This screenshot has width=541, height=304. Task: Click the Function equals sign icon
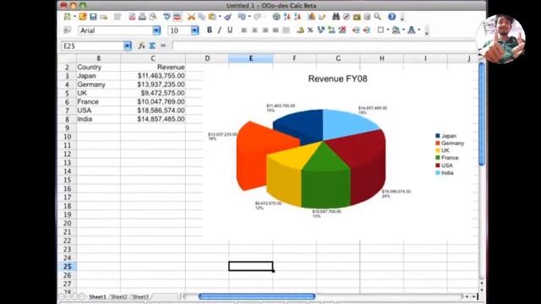(163, 46)
